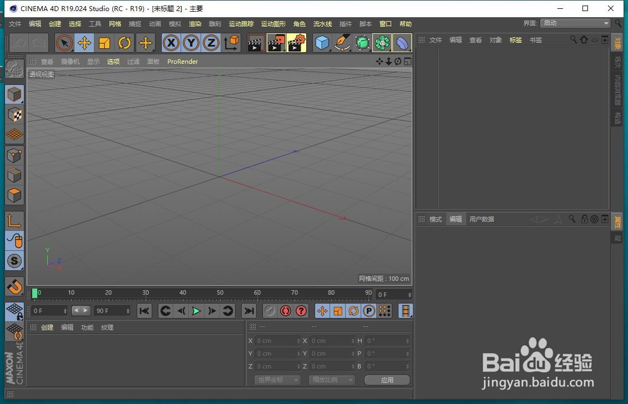Step to next frame

(x=212, y=311)
